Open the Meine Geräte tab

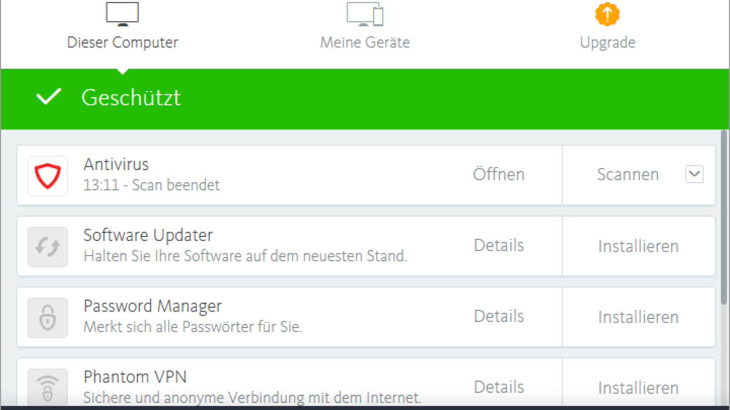coord(365,42)
